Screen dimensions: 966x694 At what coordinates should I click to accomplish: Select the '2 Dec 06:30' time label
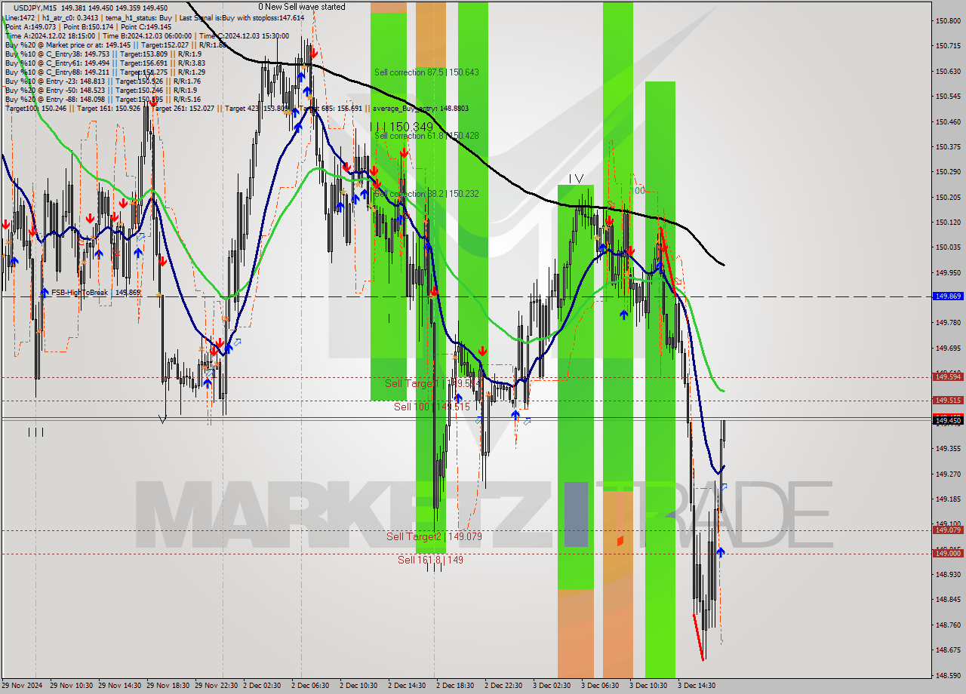pos(310,686)
